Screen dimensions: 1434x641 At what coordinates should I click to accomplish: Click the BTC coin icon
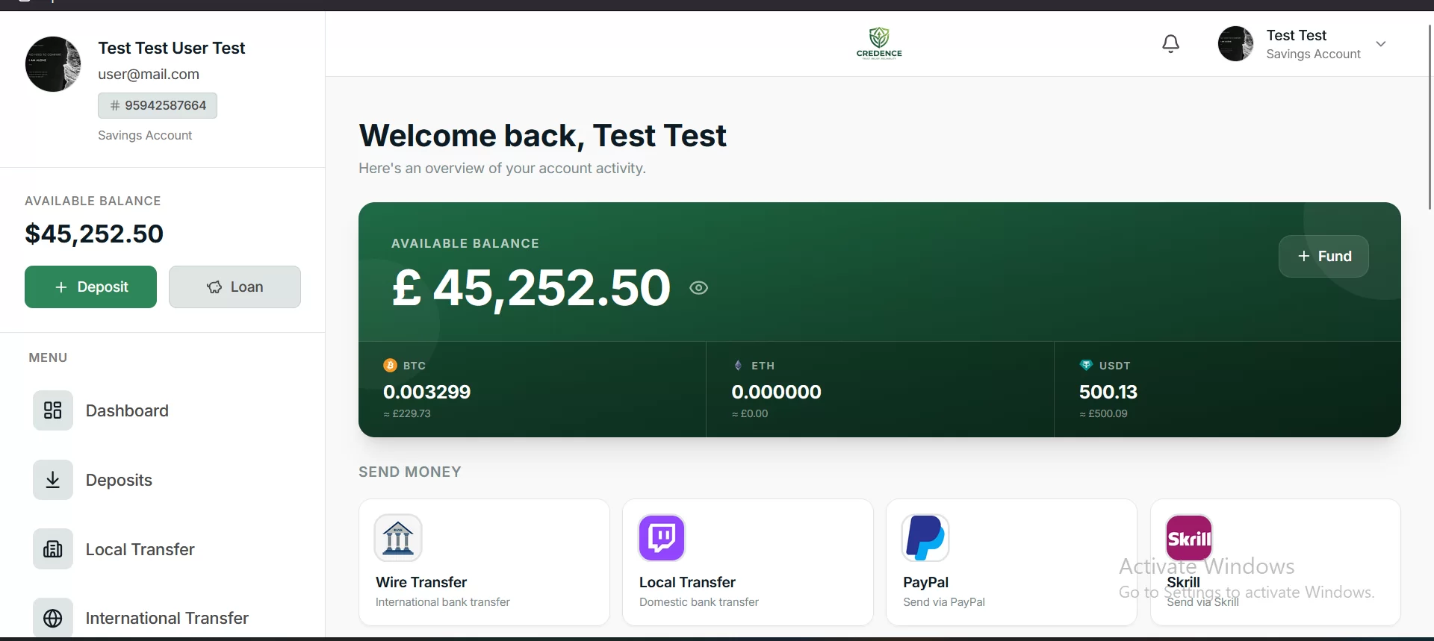tap(390, 365)
